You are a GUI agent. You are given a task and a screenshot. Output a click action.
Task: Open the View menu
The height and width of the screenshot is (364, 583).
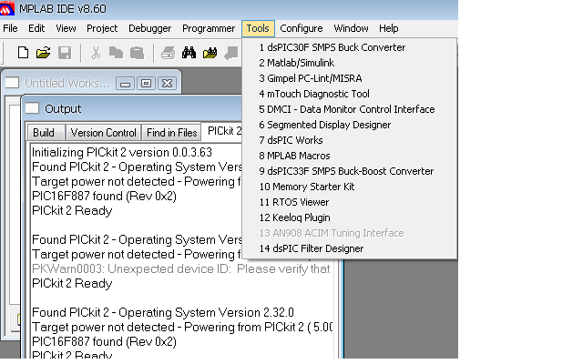(66, 28)
